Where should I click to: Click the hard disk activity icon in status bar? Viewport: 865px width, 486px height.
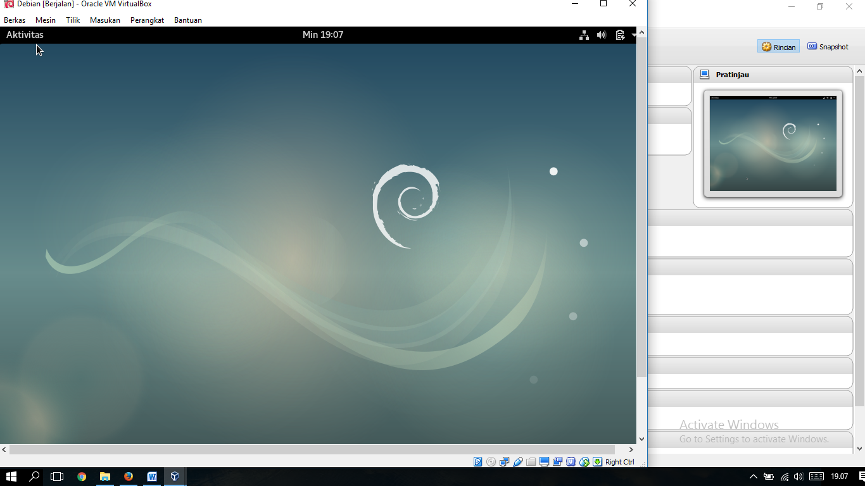pyautogui.click(x=477, y=461)
